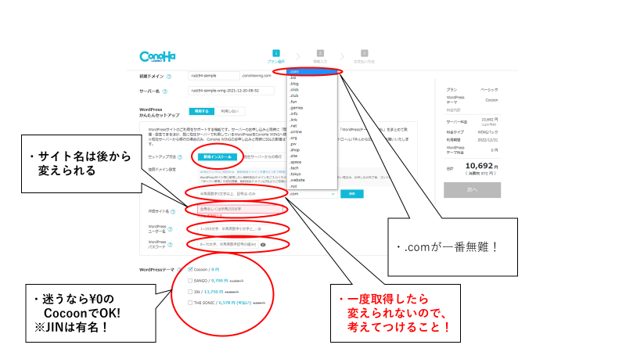Go to step 2 情報入力
626x352 pixels.
coord(320,56)
